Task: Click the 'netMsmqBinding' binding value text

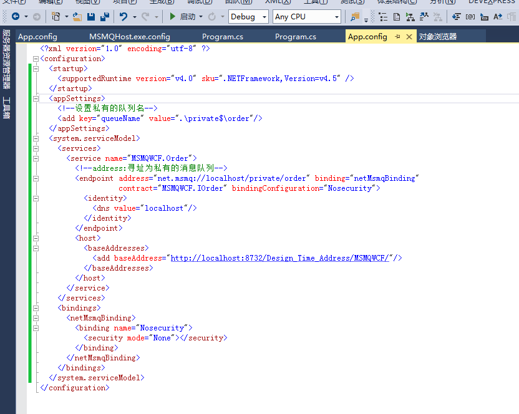Action: [x=384, y=178]
